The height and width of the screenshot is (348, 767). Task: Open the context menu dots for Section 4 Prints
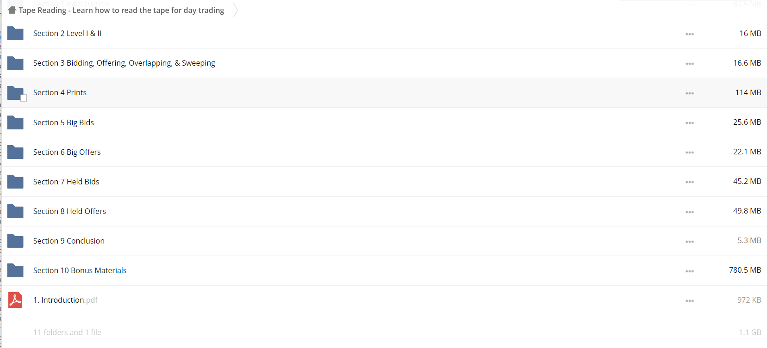(690, 93)
